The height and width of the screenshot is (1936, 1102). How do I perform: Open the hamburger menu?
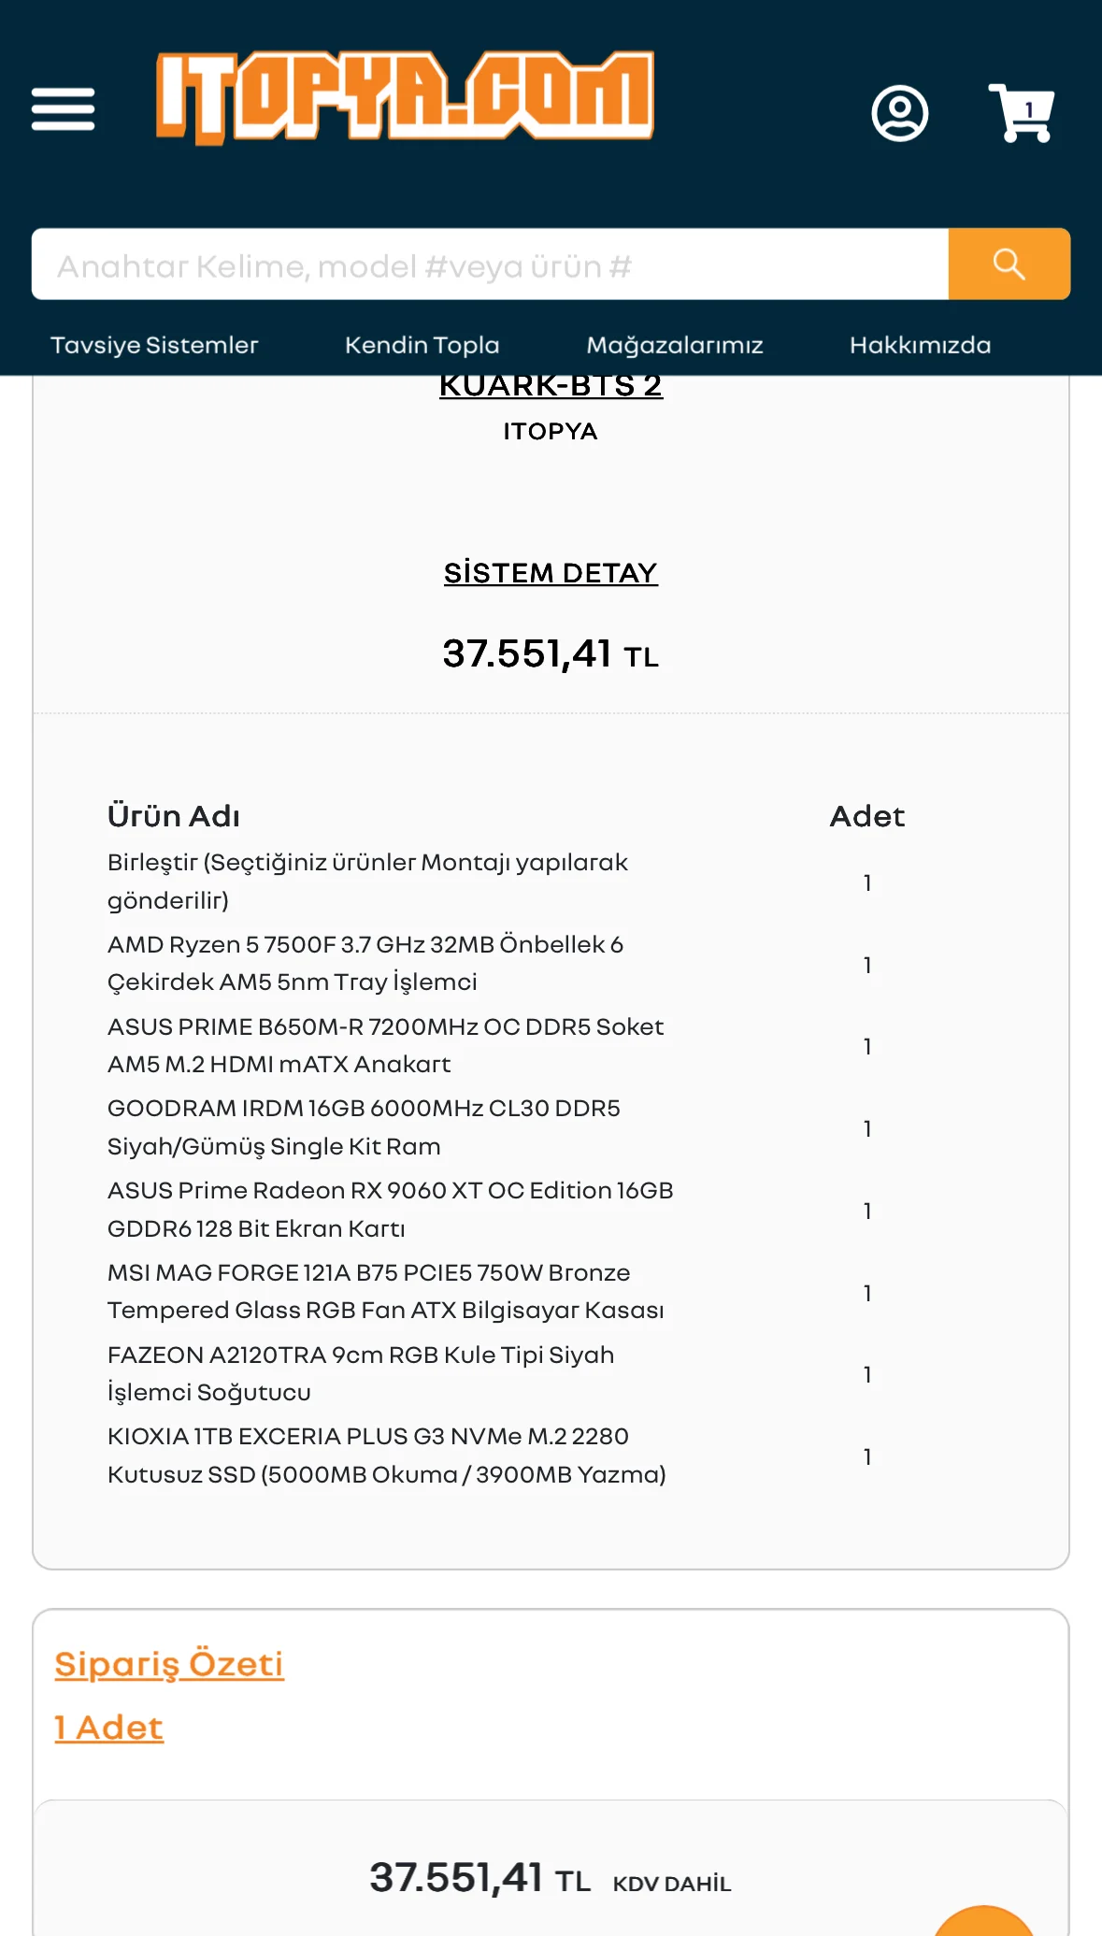[x=63, y=109]
